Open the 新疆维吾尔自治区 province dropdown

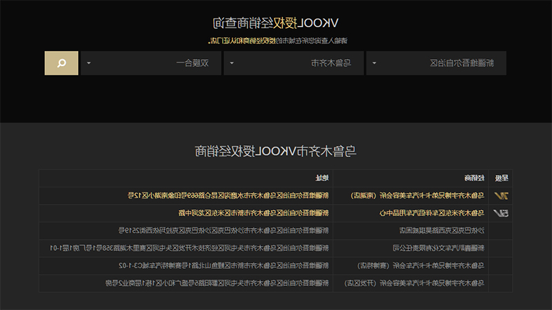click(436, 63)
